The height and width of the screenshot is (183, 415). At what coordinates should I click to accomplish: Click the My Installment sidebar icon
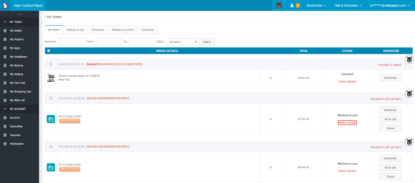coord(5,57)
